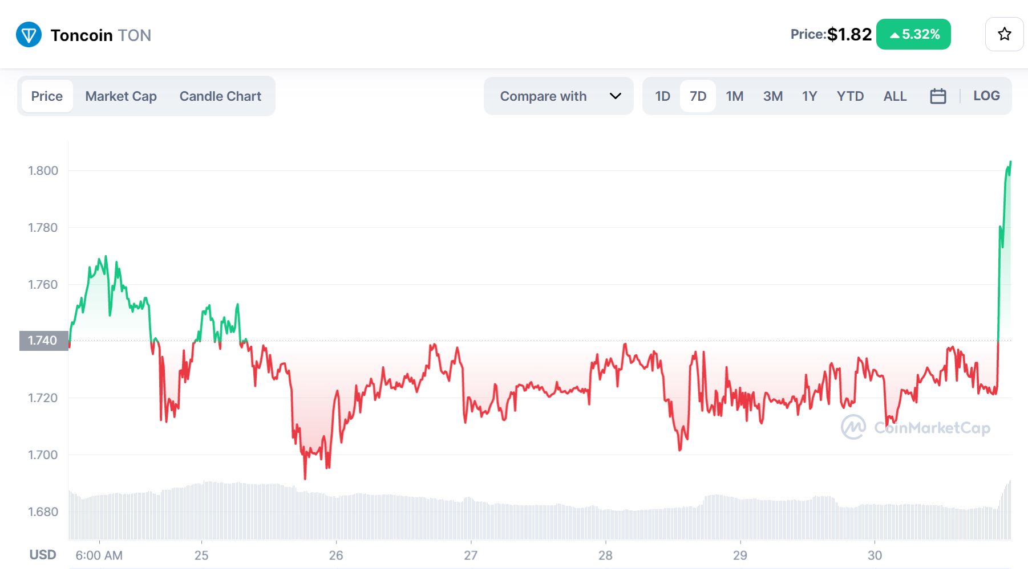The image size is (1028, 569).
Task: Choose the 3M time range
Action: coord(772,96)
